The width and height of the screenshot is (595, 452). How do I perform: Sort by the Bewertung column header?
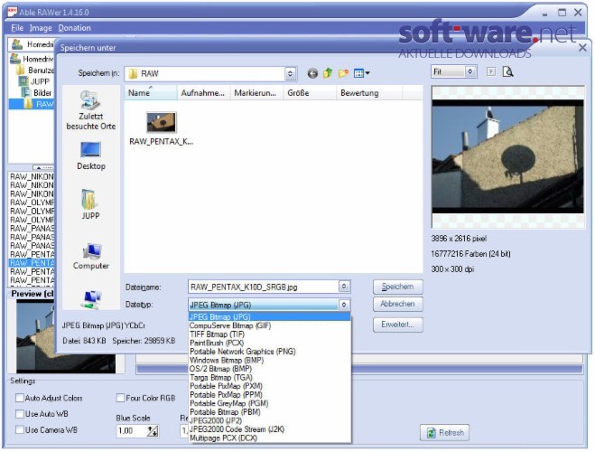pos(369,93)
